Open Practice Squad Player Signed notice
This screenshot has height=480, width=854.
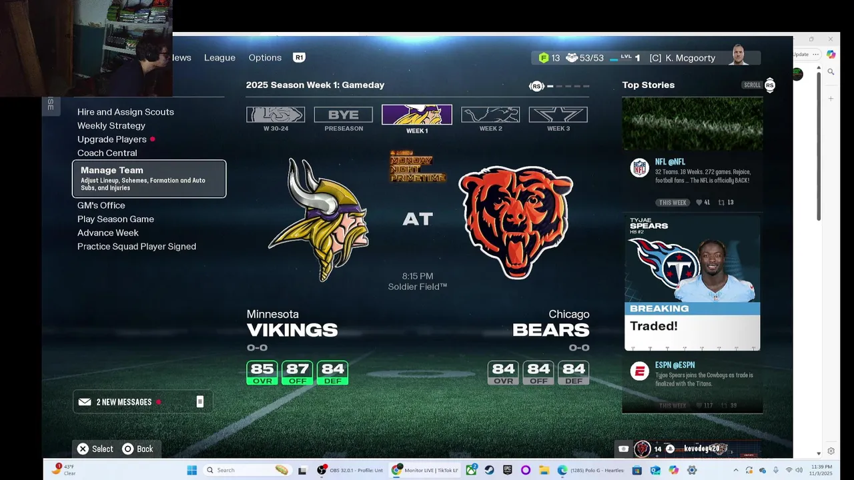137,246
